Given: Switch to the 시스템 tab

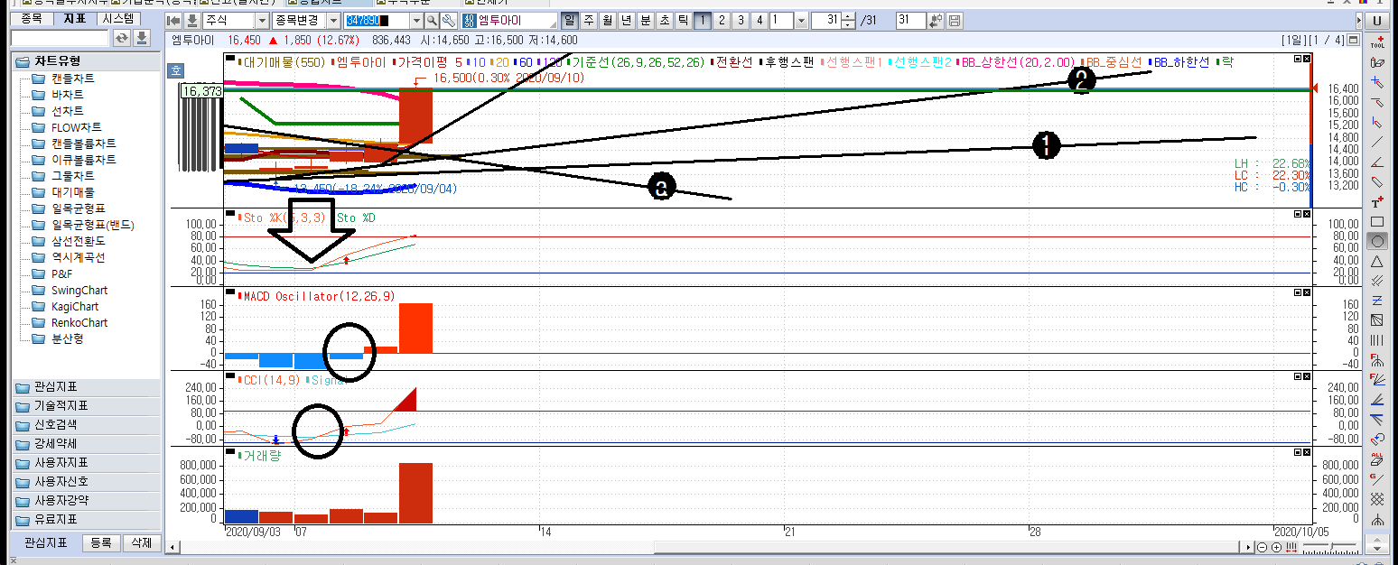Looking at the screenshot, I should coord(118,18).
